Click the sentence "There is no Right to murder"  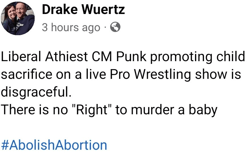click(109, 110)
